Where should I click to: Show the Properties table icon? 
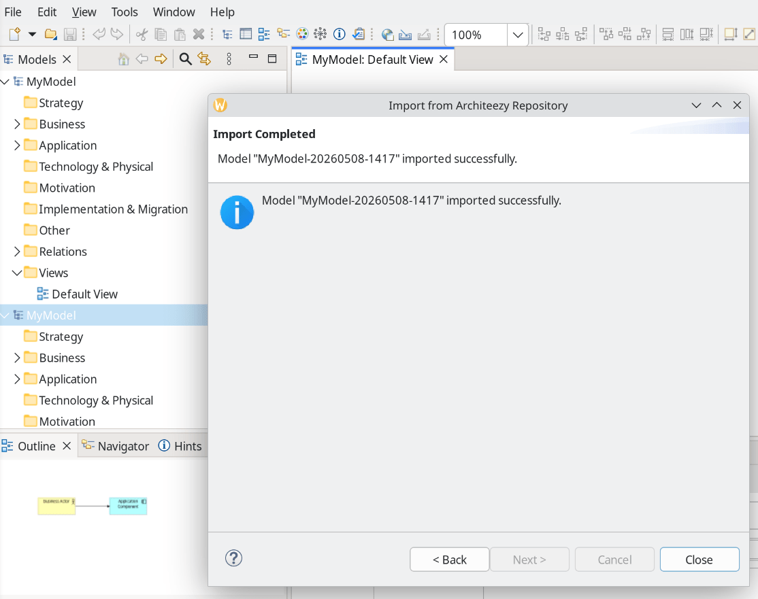[246, 34]
